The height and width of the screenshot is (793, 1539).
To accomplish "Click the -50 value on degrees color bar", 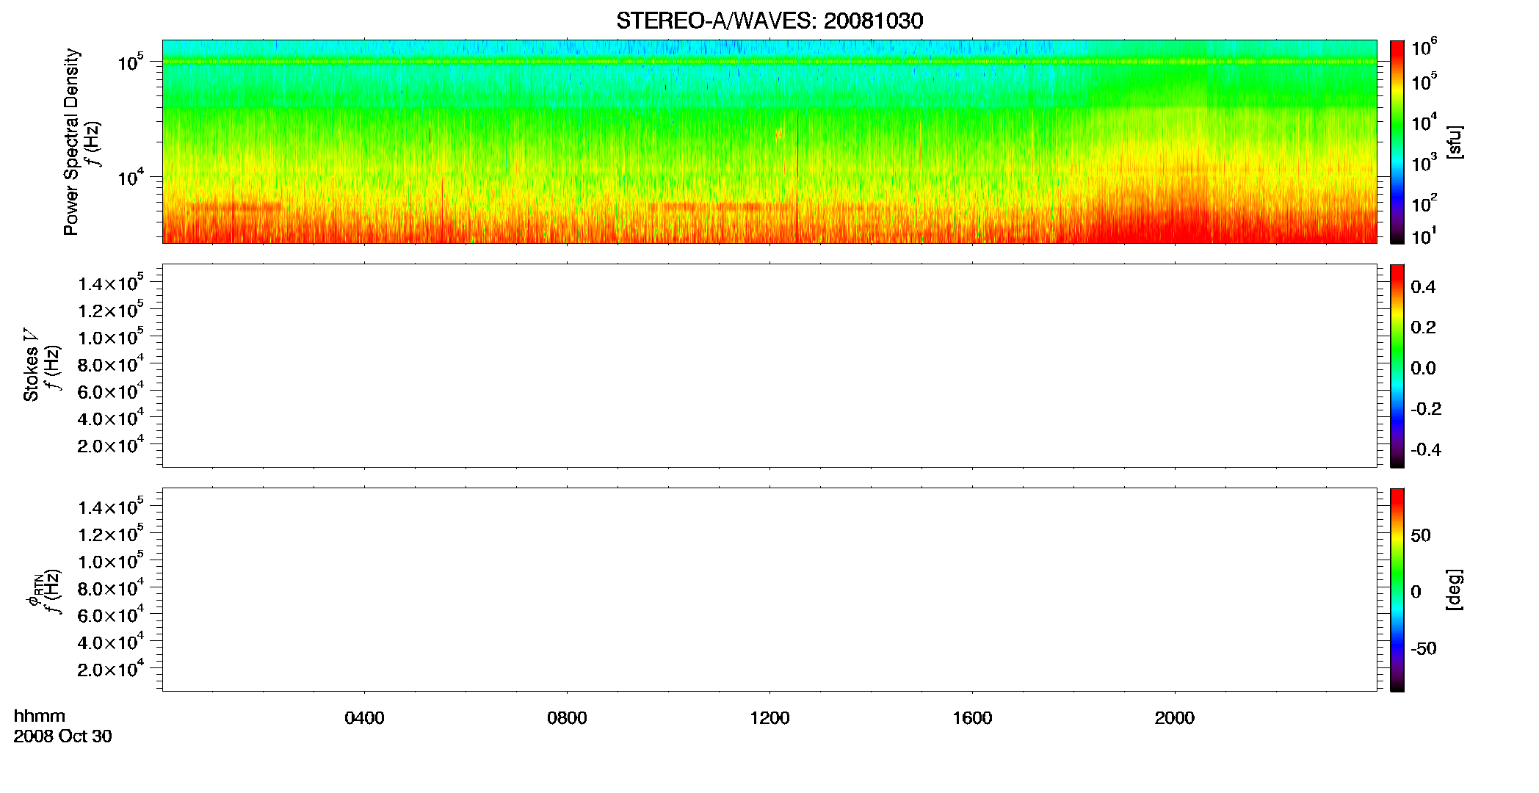I will point(1424,649).
